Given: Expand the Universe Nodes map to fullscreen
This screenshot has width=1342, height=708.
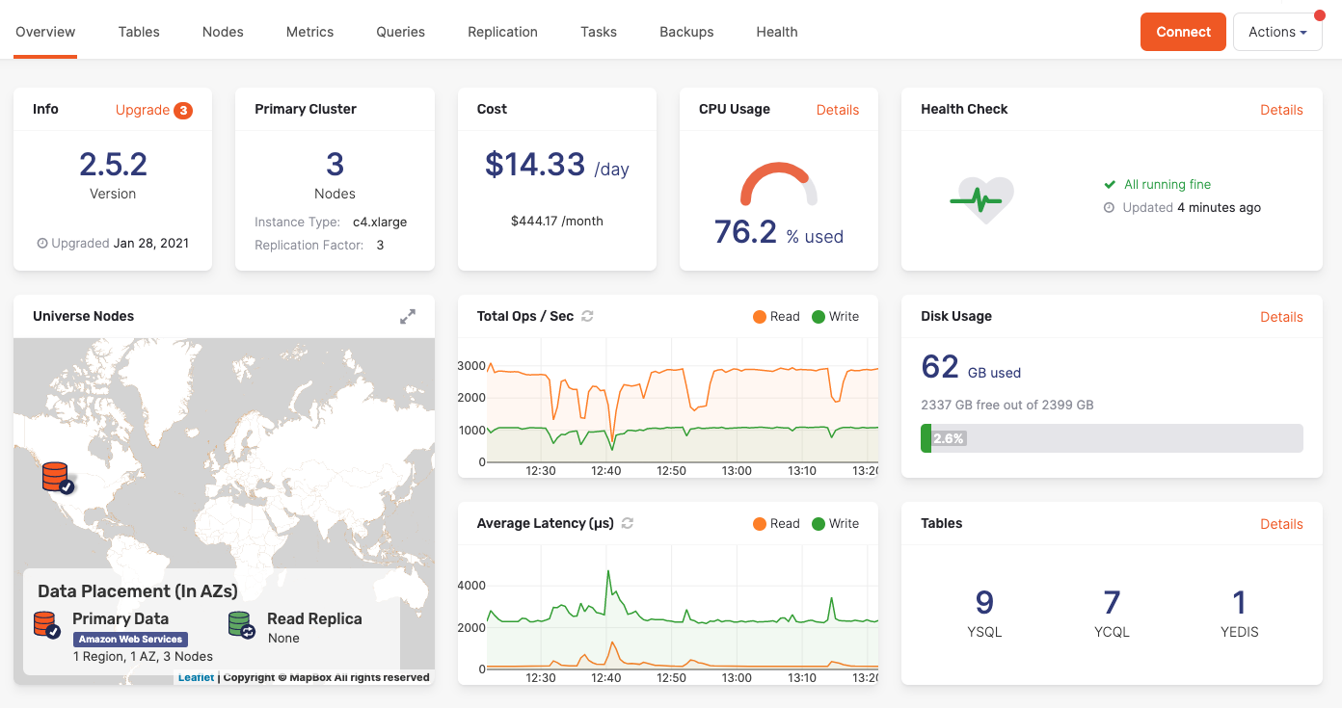Looking at the screenshot, I should [x=408, y=316].
